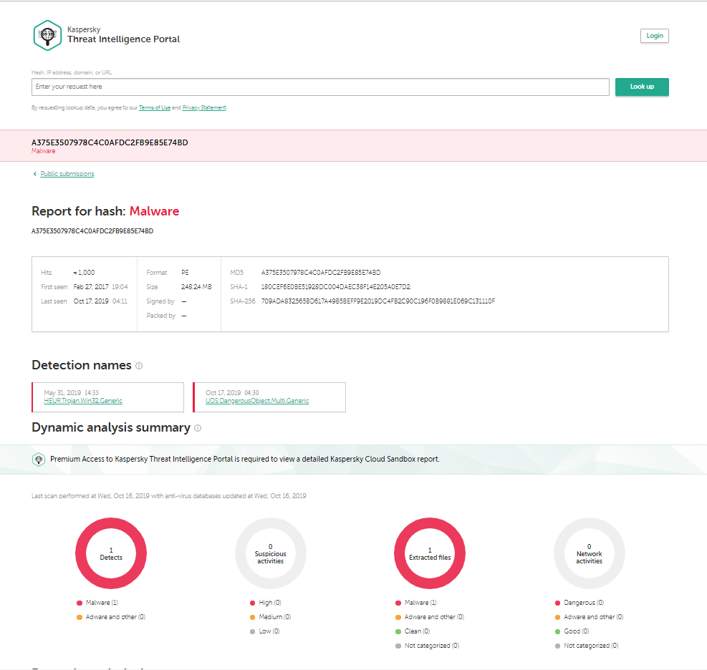Viewport: 707px width, 670px height.
Task: Open HEUR:Trojan.Win32.Generic detection link
Action: (x=83, y=401)
